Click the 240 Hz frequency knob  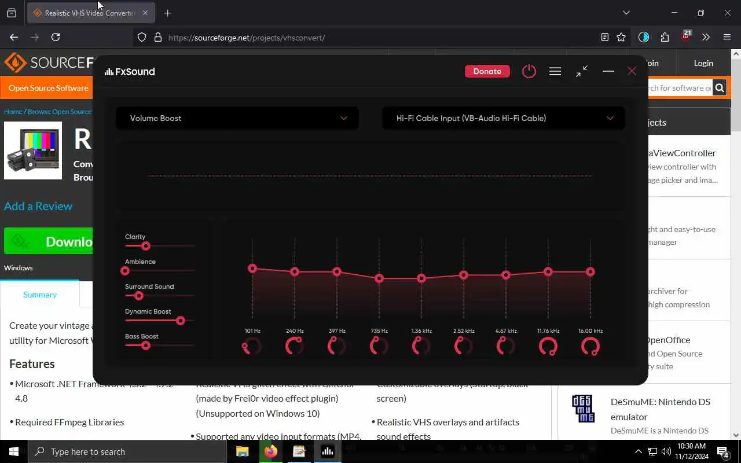(295, 347)
